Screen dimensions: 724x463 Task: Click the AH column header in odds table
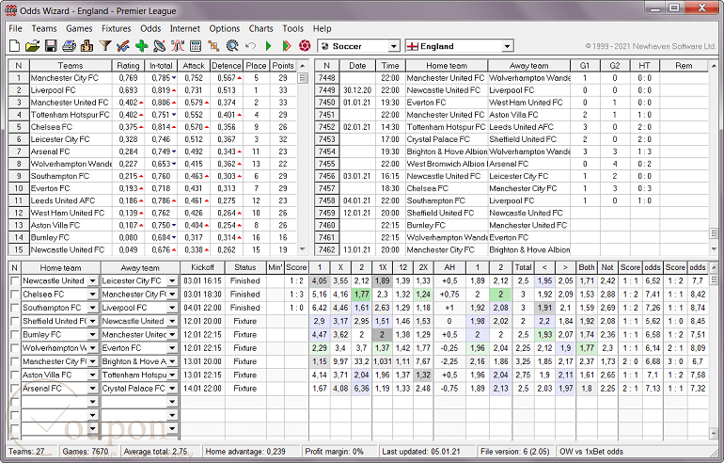pos(449,267)
